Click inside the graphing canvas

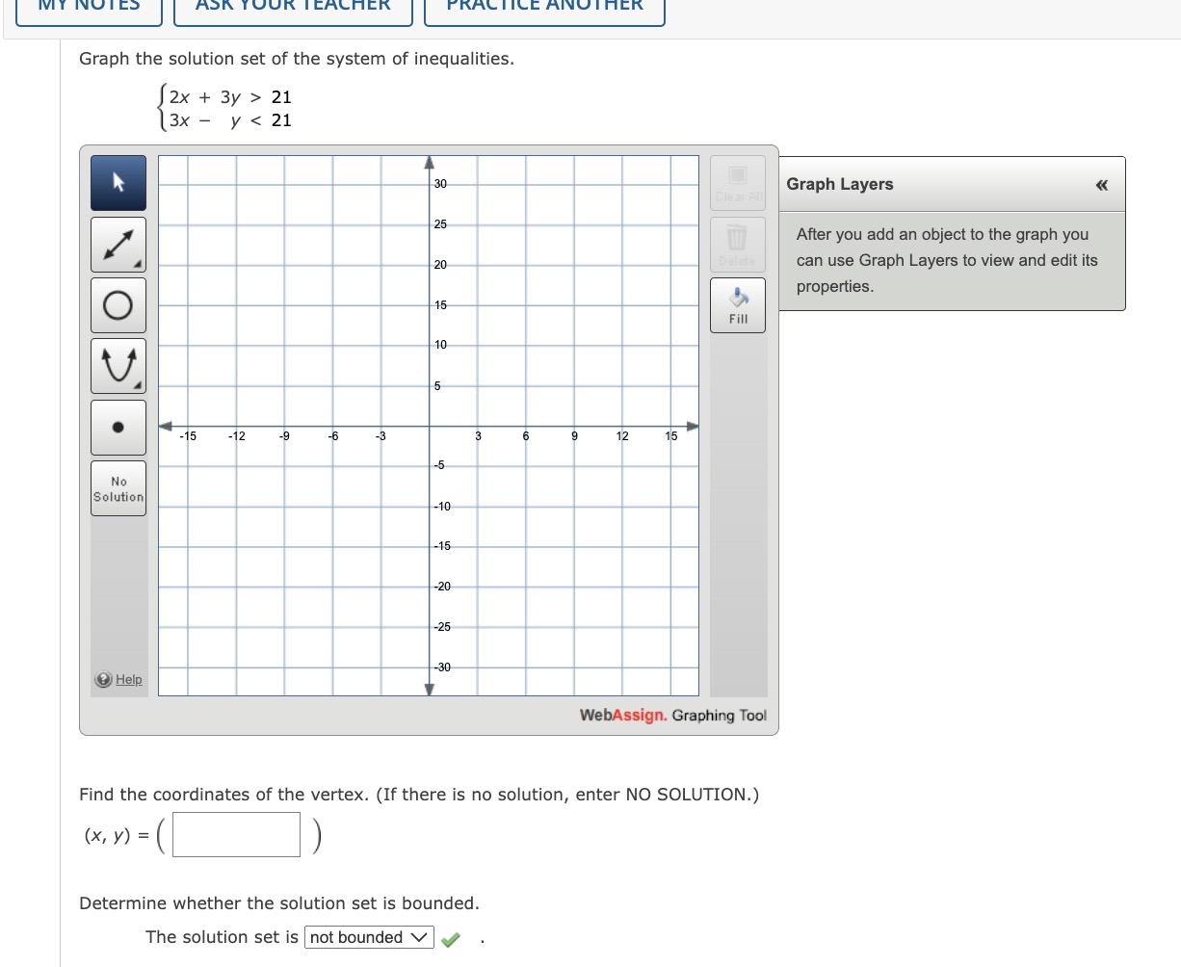pos(429,424)
